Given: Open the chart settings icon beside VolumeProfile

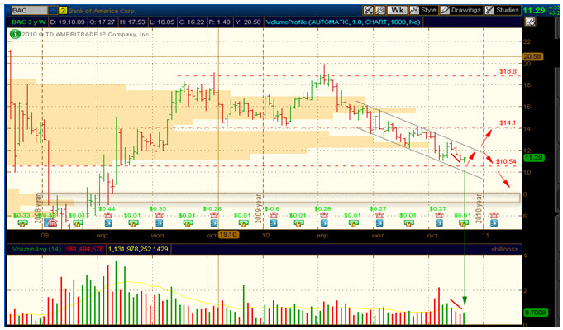Looking at the screenshot, I should (x=530, y=22).
